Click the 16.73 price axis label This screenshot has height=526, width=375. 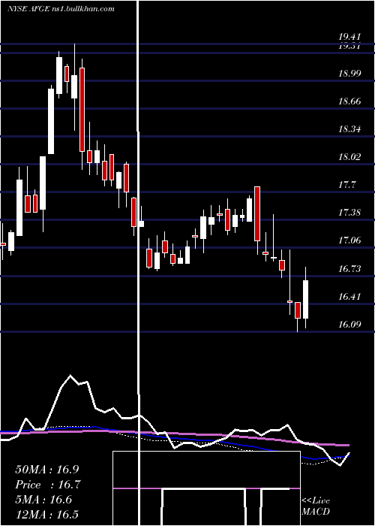point(349,269)
